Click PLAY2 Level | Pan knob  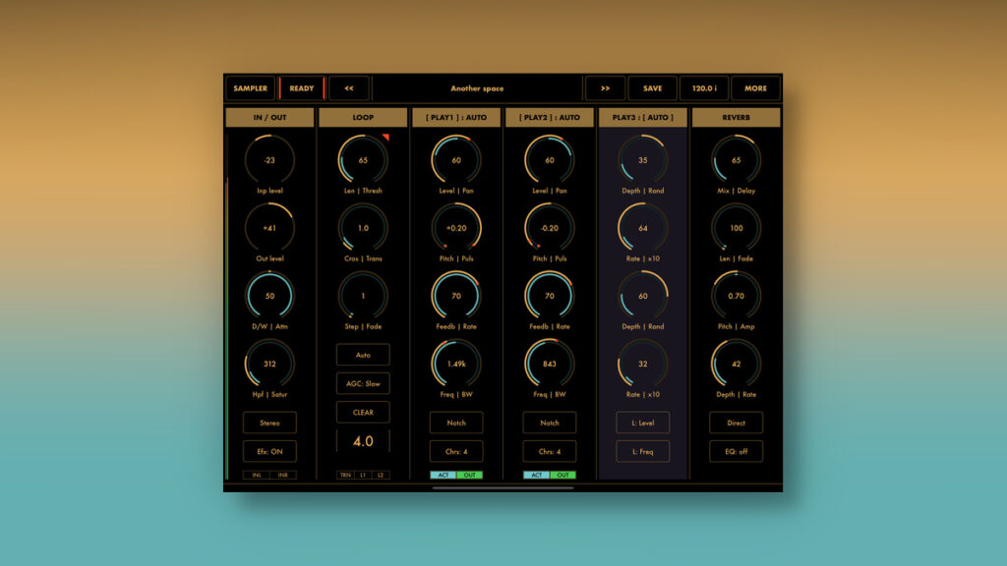(x=550, y=160)
